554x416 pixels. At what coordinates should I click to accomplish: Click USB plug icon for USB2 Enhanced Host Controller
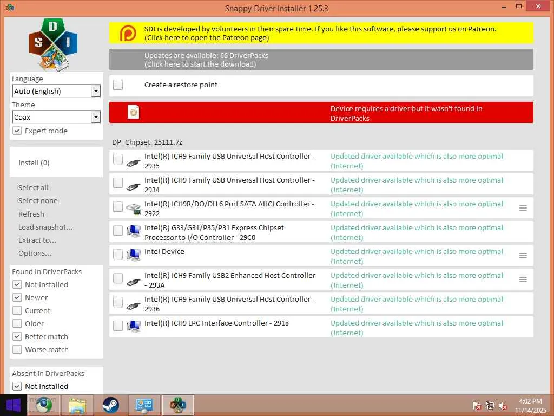click(x=133, y=282)
